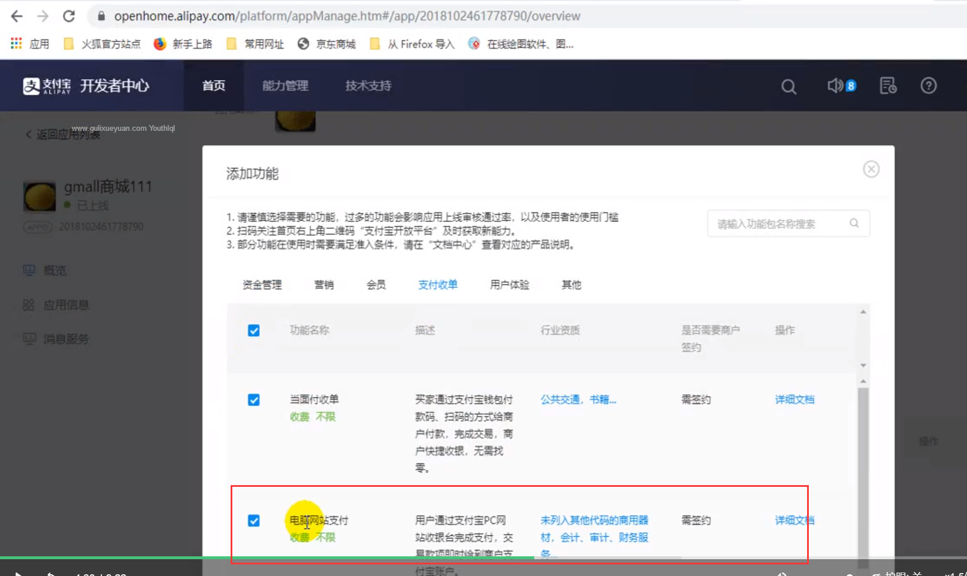The width and height of the screenshot is (967, 576).
Task: Select the 能力管理 menu item
Action: tap(285, 86)
